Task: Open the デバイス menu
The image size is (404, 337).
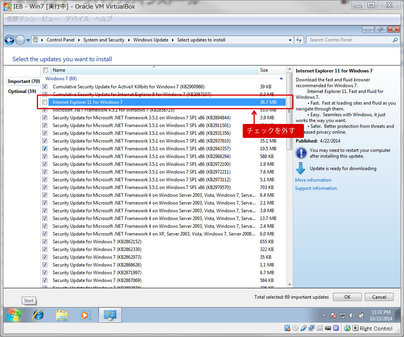Action: click(77, 19)
